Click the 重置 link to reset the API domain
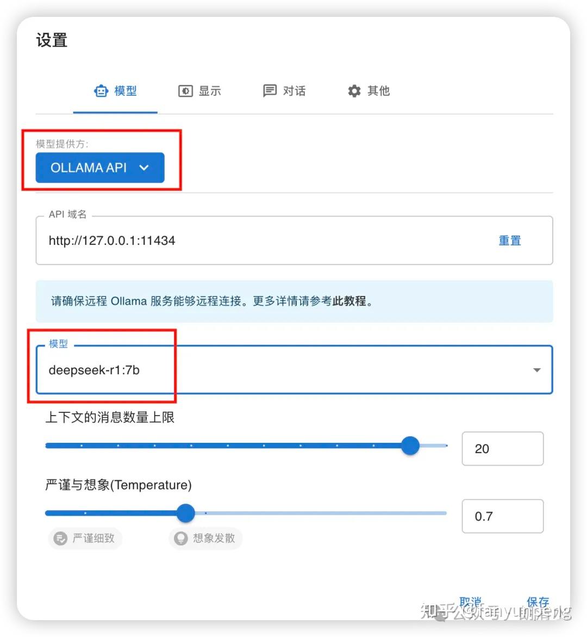This screenshot has width=587, height=637. point(509,240)
